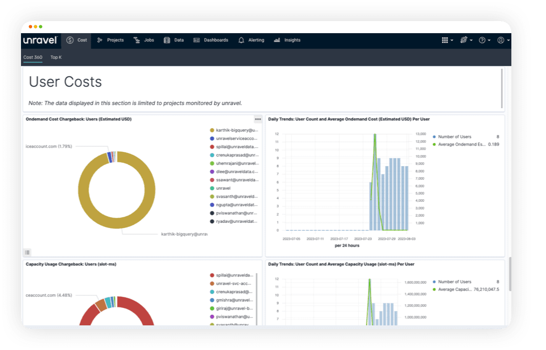Viewport: 546px width, 350px height.
Task: Toggle the 'unravel' legend entry
Action: [220, 188]
